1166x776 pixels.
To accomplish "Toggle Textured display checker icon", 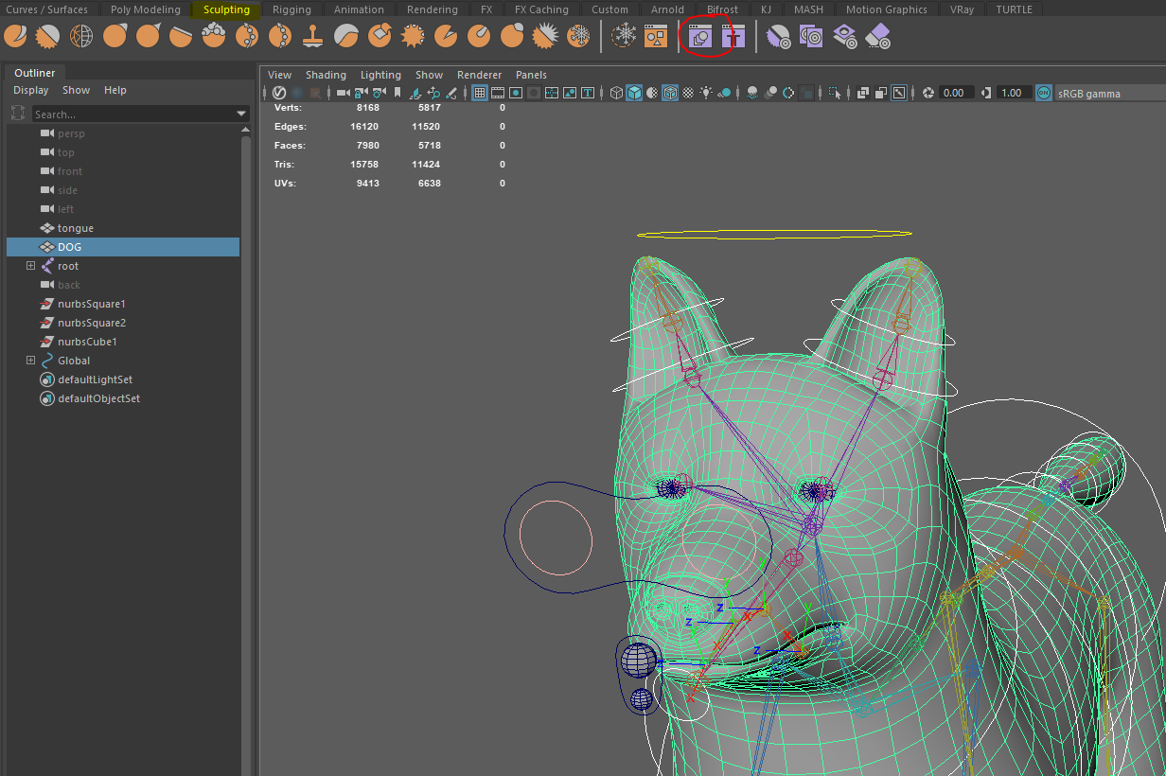I will (687, 93).
